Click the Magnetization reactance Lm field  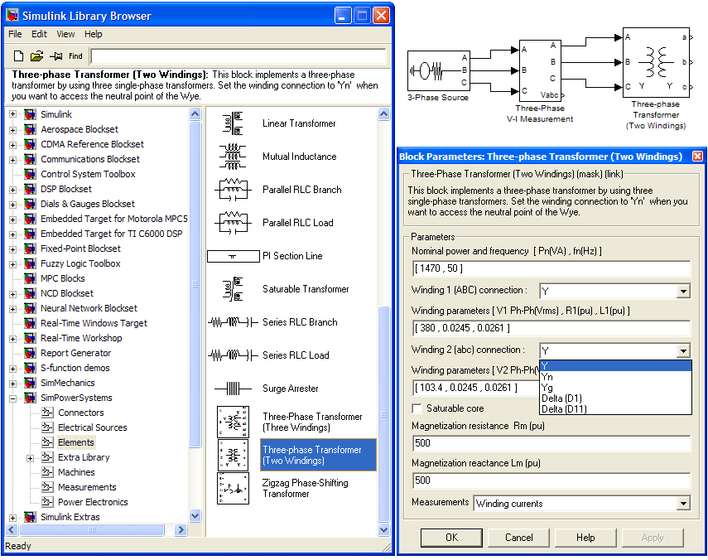click(x=551, y=480)
